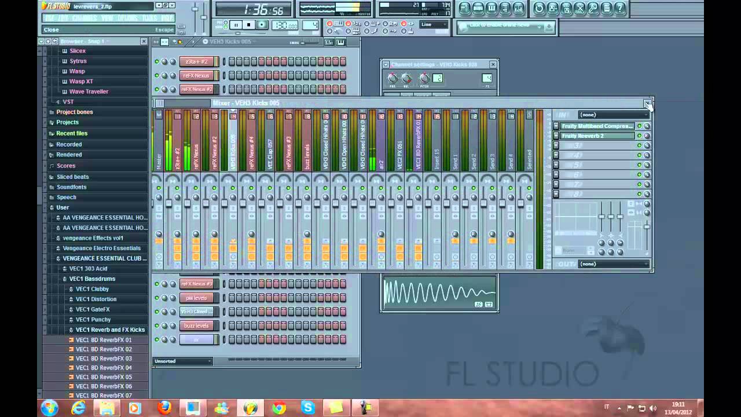Viewport: 741px width, 417px height.
Task: Open the Fruity Multiband Compressor slot menu arrow
Action: (556, 126)
